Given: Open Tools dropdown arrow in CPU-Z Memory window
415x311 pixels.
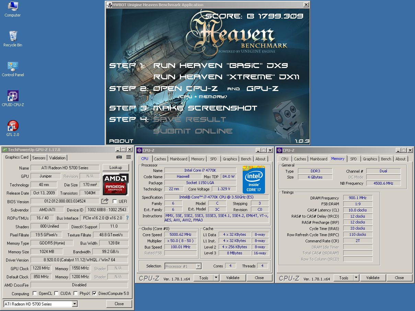Looking at the screenshot, I should tap(356, 278).
